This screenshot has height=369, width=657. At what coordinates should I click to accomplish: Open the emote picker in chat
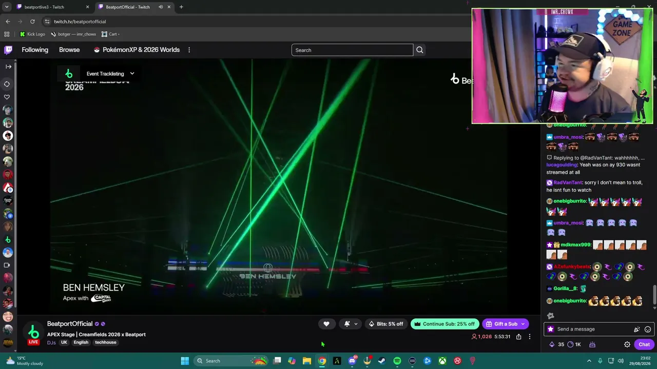[648, 329]
